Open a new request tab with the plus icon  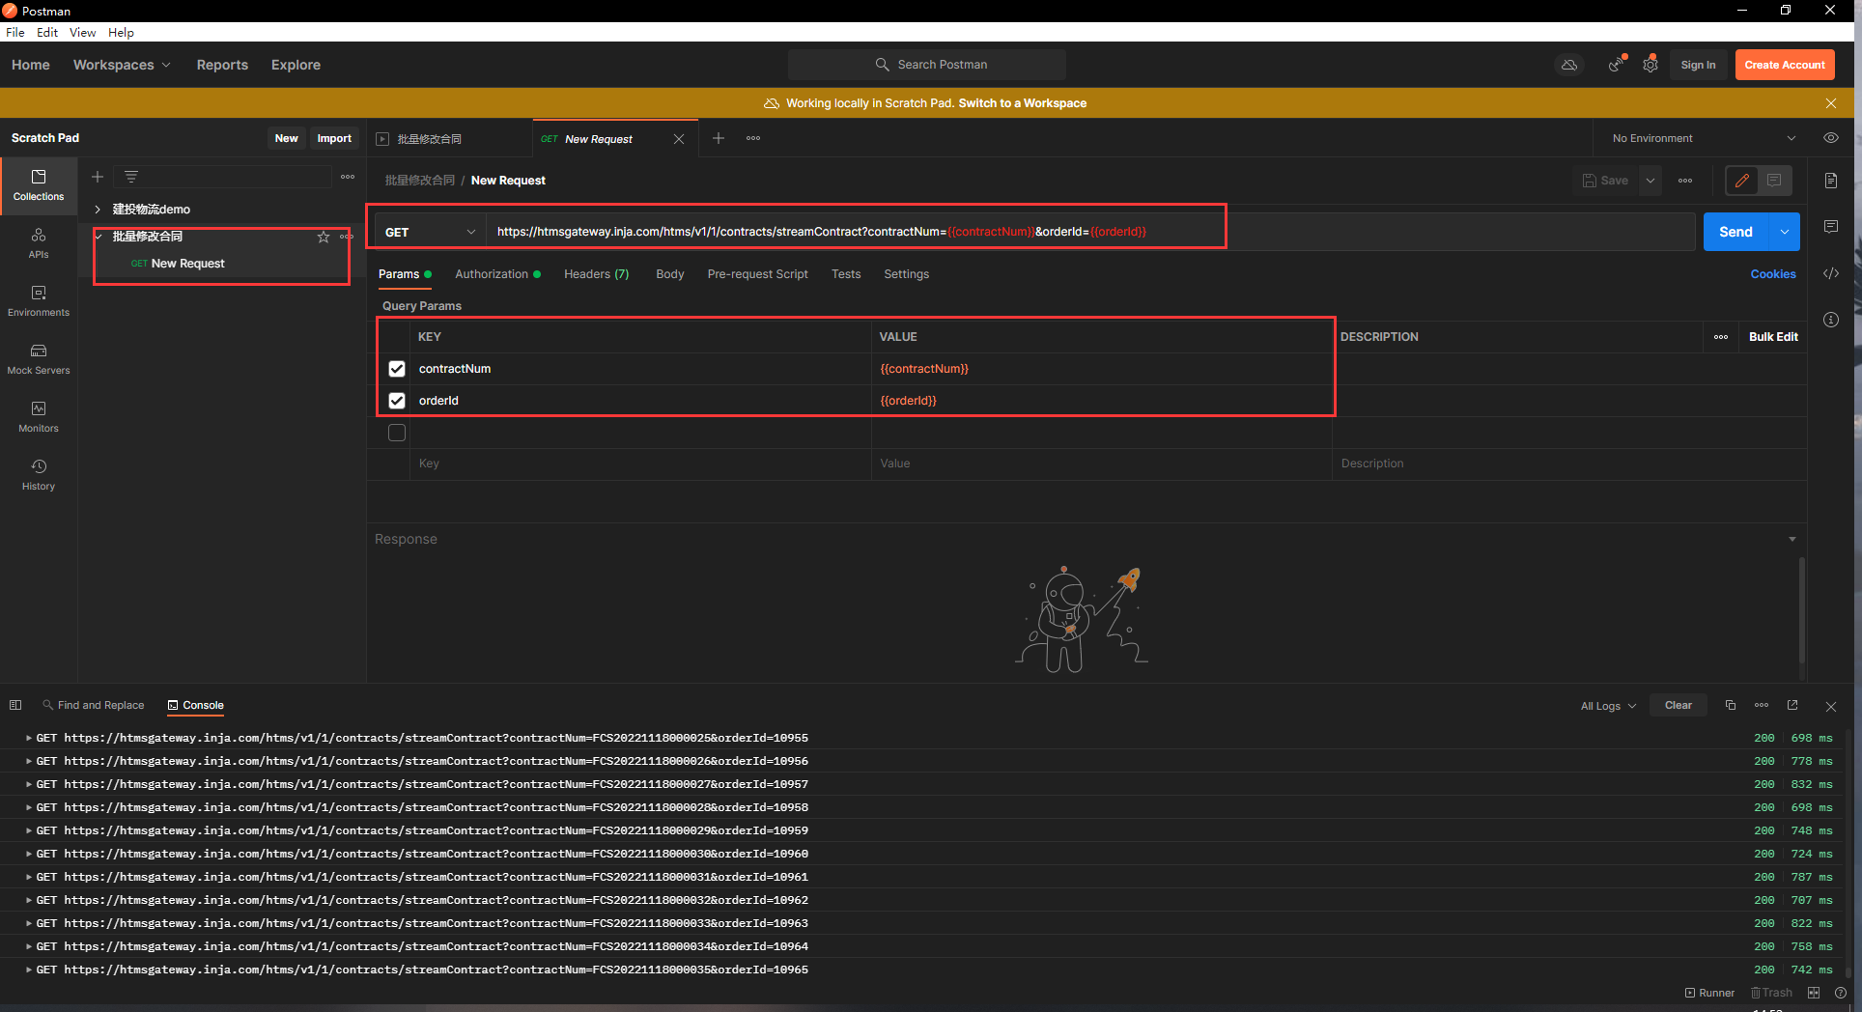[719, 138]
